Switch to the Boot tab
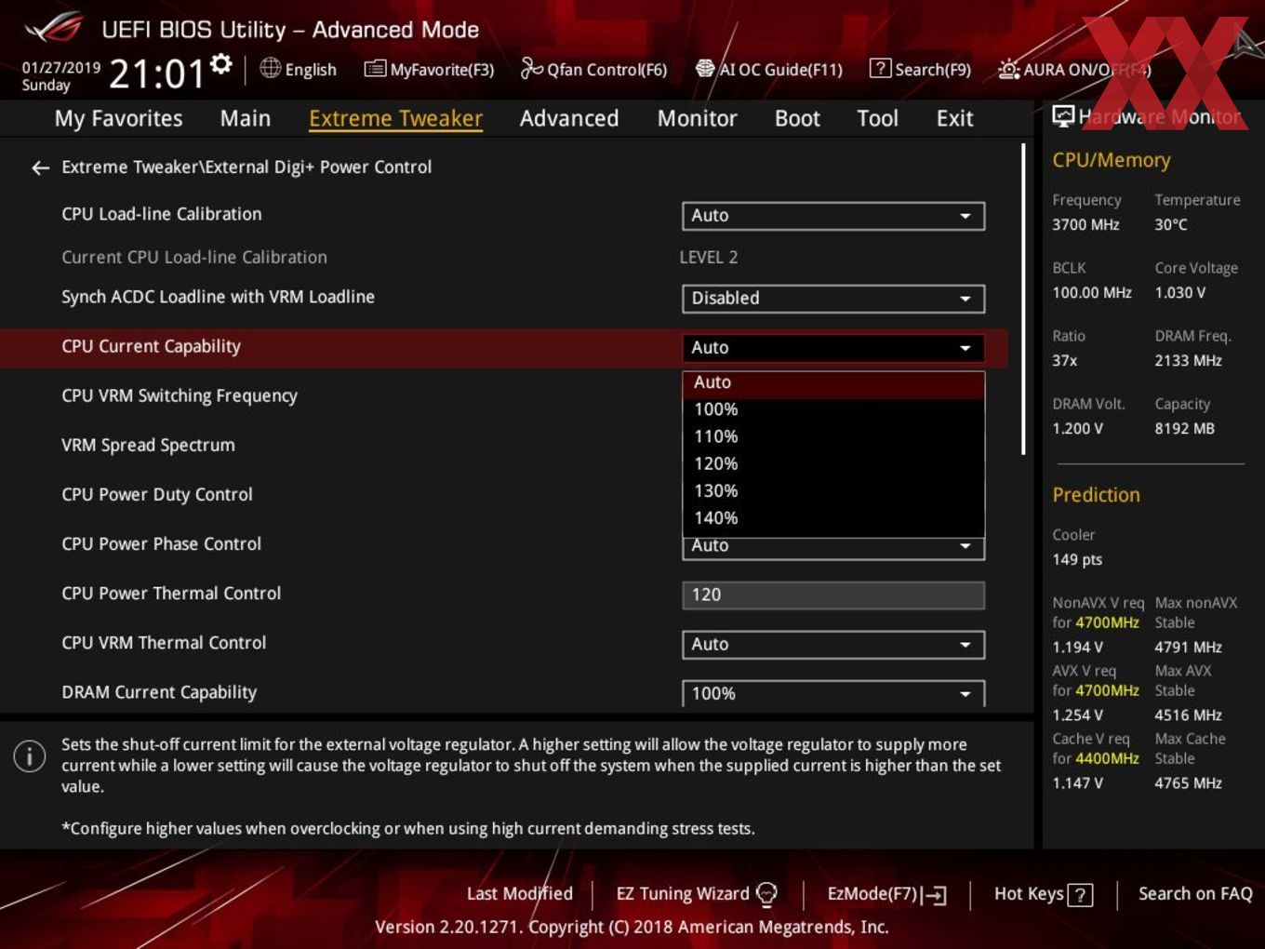 click(797, 118)
